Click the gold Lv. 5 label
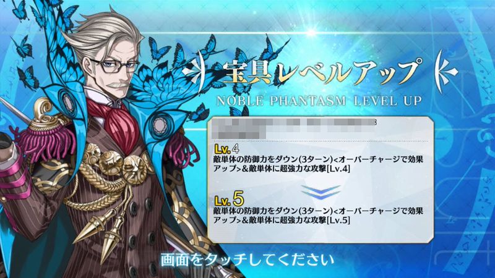495x278 pixels. coord(229,199)
